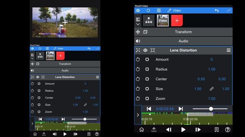Click Play in the right bottom bar
Screen dimensions: 245x137
coord(183,129)
